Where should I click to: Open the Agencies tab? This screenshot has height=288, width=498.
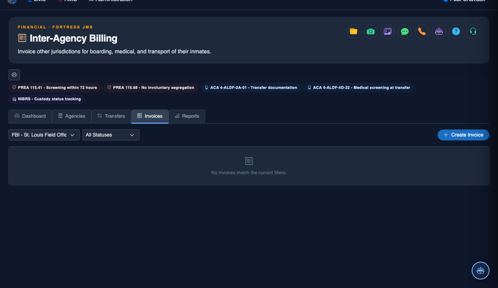click(x=71, y=116)
